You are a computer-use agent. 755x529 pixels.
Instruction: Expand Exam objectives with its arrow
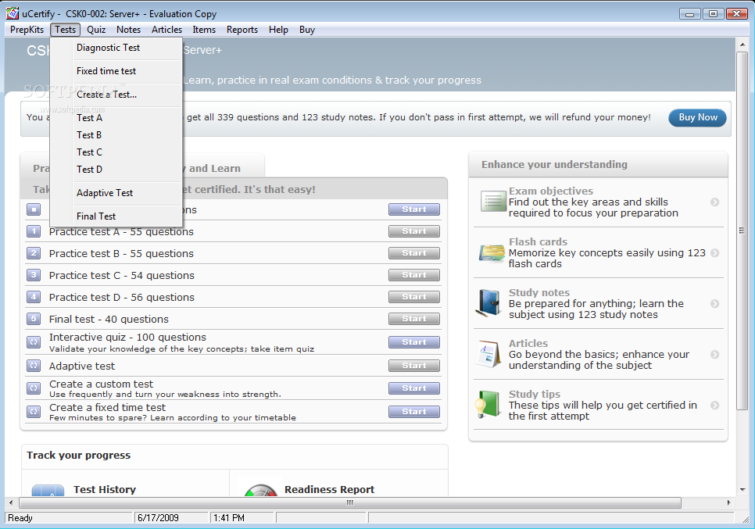click(x=715, y=202)
